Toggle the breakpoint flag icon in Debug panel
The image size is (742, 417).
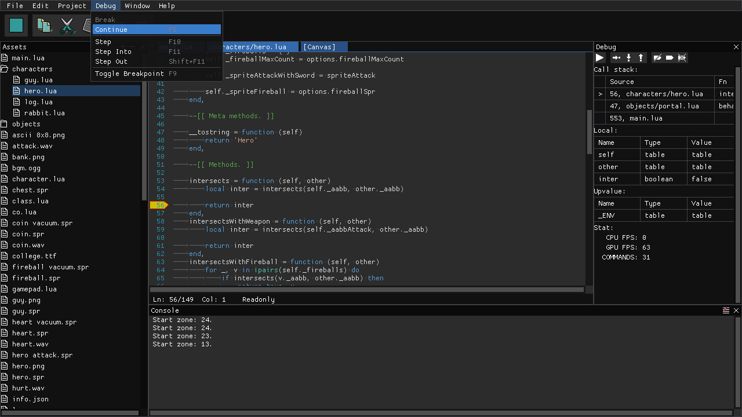pos(670,57)
